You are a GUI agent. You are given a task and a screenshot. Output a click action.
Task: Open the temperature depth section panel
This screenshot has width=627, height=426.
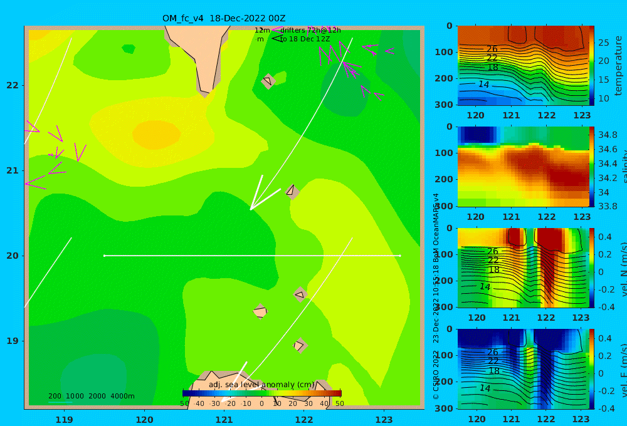(x=523, y=66)
